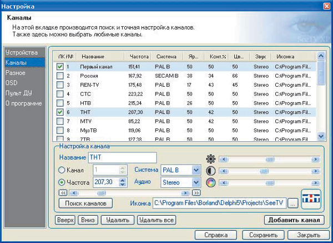
Task: Click the brightness sun icon
Action: pyautogui.click(x=211, y=159)
